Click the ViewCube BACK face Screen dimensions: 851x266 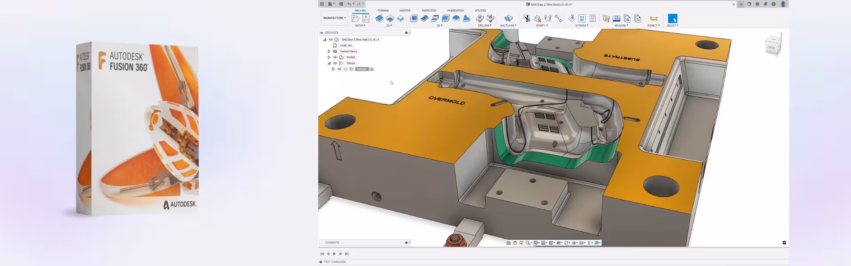(x=772, y=47)
